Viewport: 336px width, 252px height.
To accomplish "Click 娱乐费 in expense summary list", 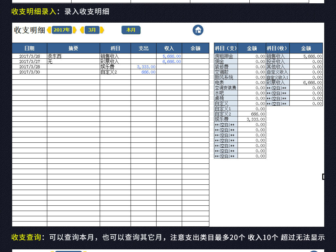I will coord(226,119).
